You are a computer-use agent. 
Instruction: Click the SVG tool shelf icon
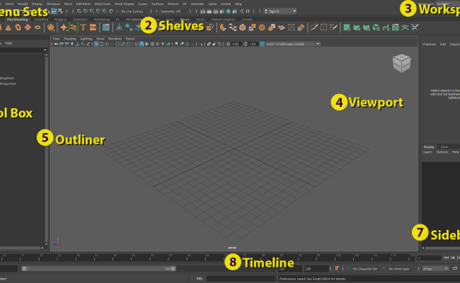(93, 28)
